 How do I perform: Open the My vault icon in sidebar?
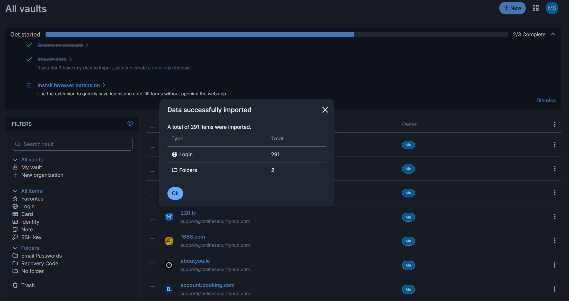pyautogui.click(x=15, y=167)
